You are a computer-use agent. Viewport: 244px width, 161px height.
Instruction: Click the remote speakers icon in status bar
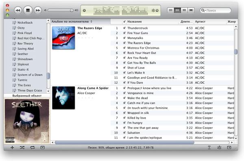[x=209, y=148]
